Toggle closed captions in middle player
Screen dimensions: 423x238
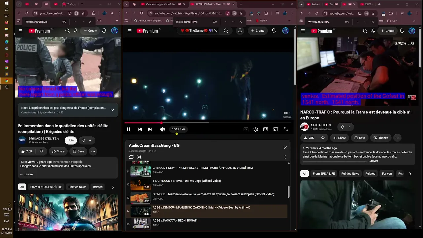(246, 129)
